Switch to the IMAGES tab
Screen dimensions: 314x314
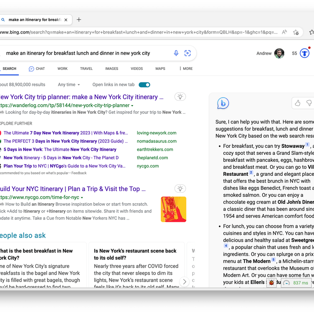(112, 69)
